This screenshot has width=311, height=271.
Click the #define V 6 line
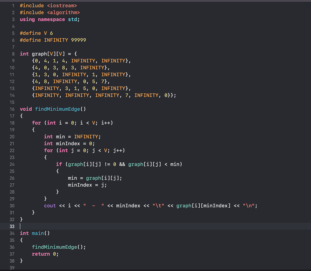(36, 33)
